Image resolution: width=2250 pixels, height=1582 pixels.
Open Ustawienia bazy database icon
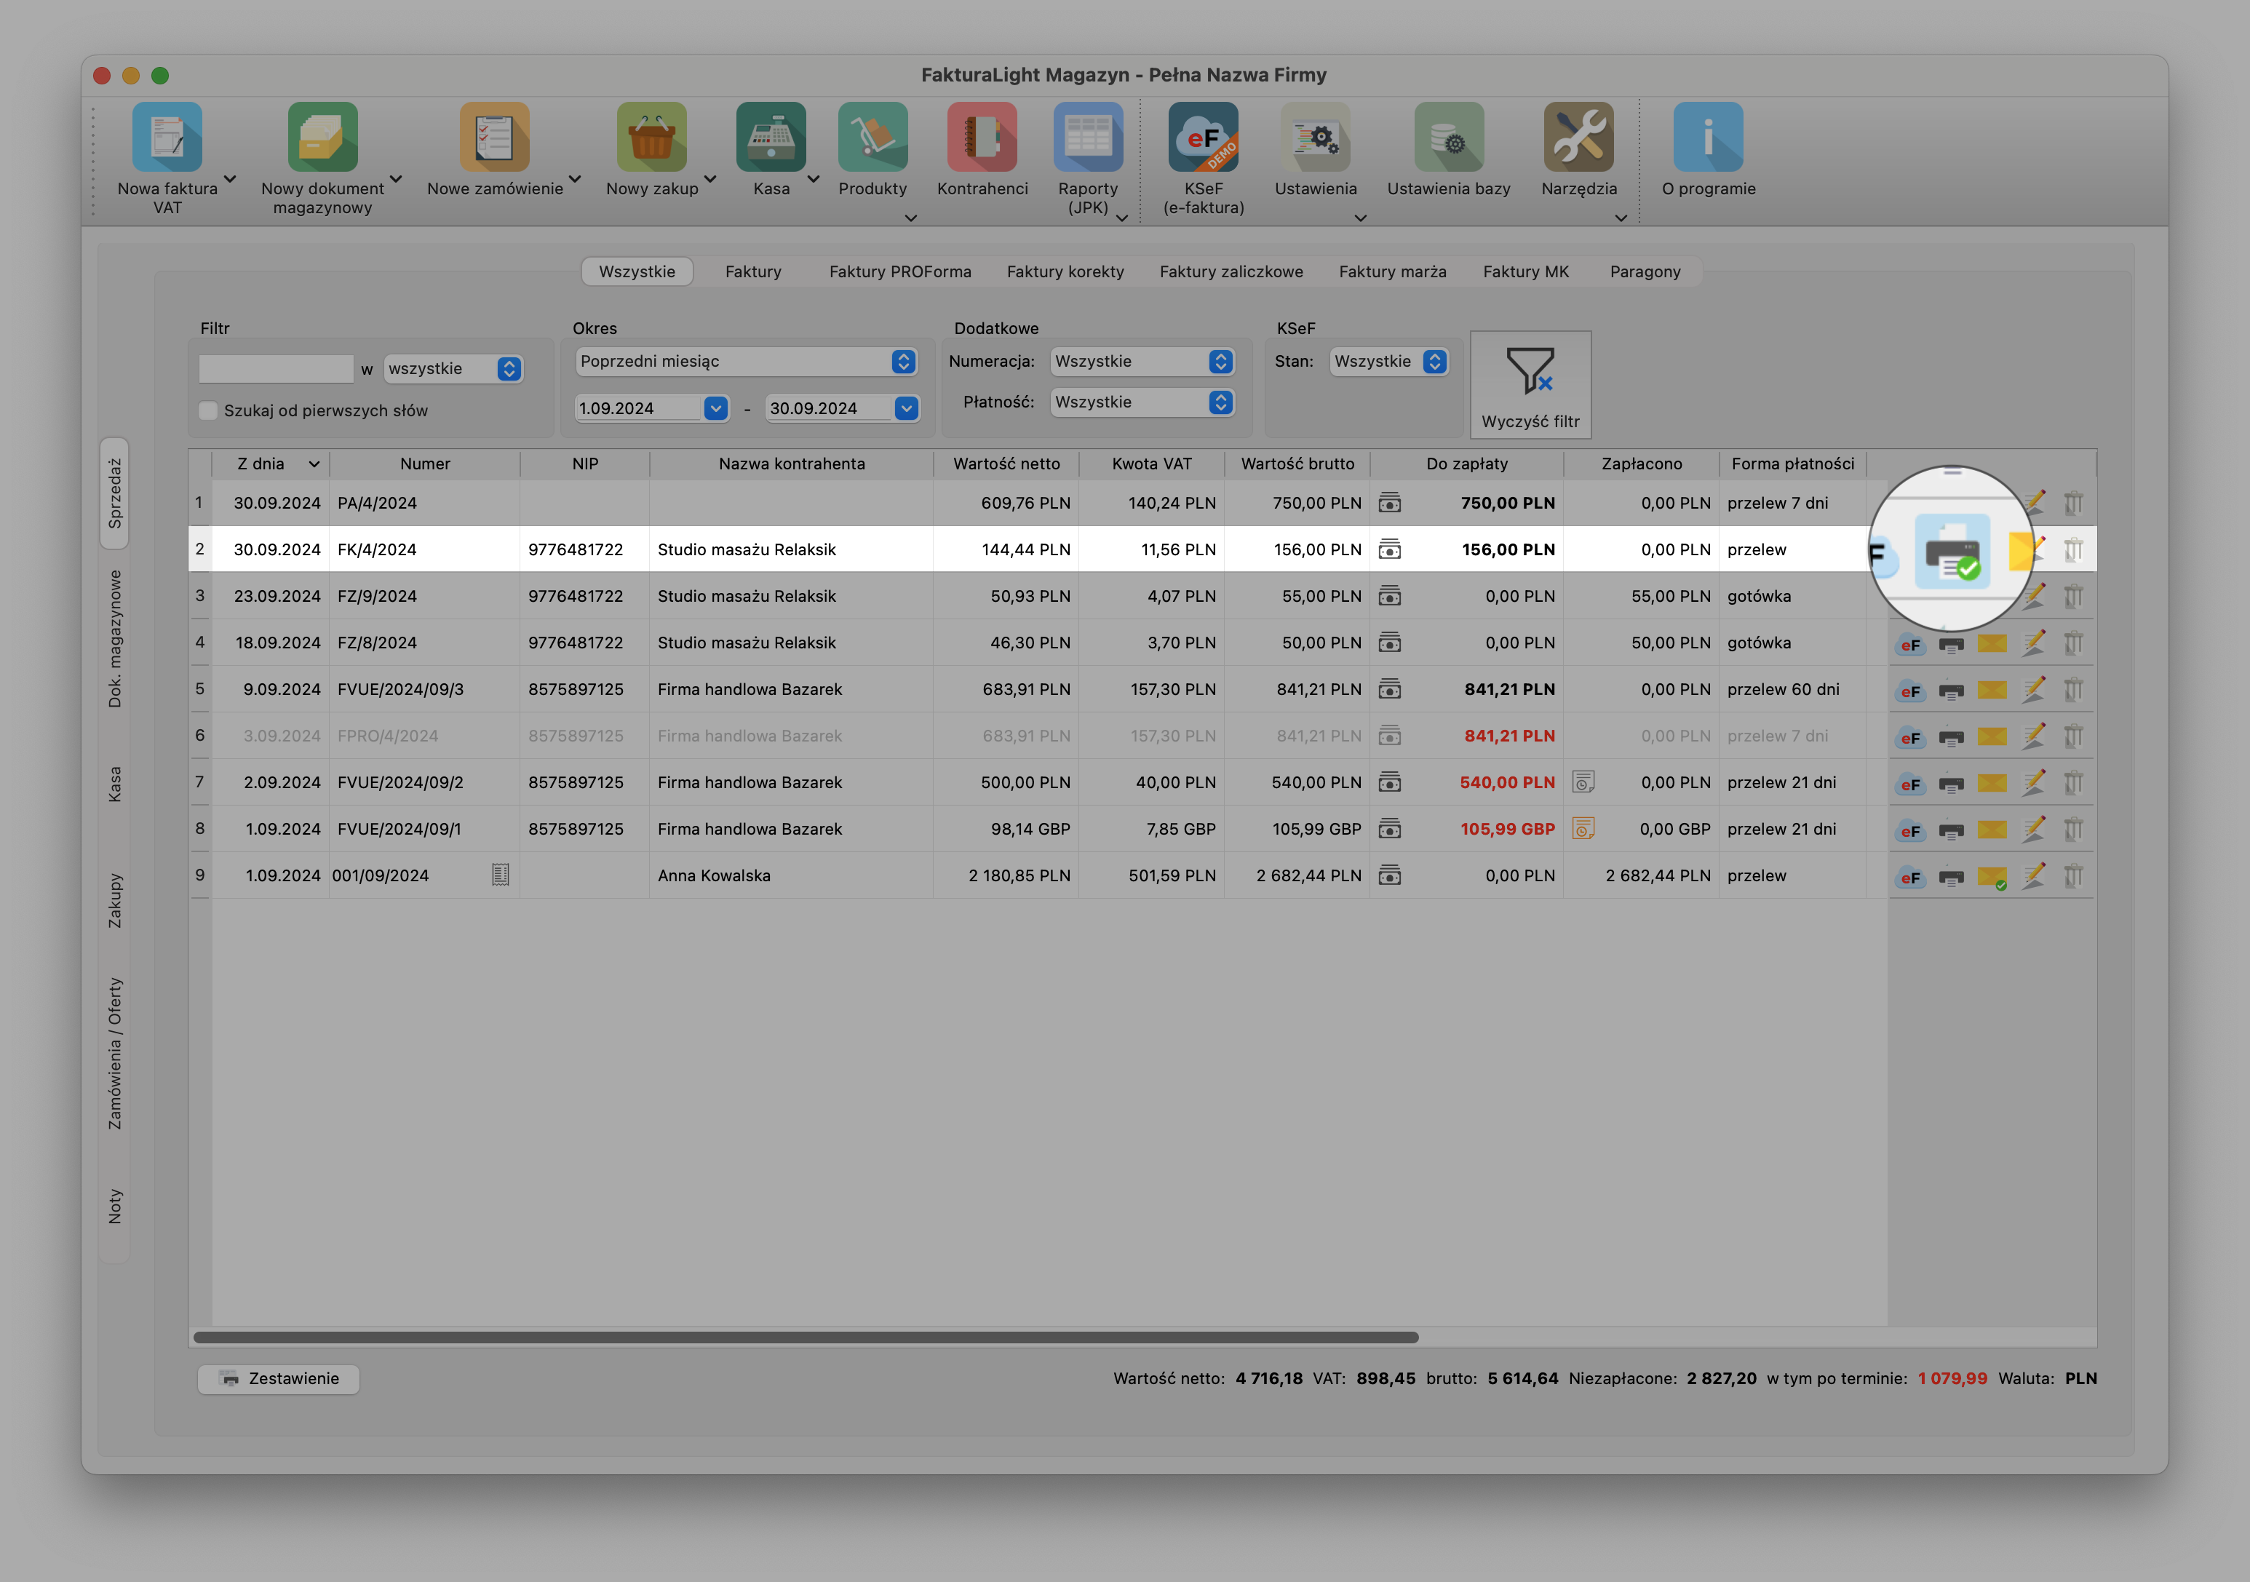1448,138
